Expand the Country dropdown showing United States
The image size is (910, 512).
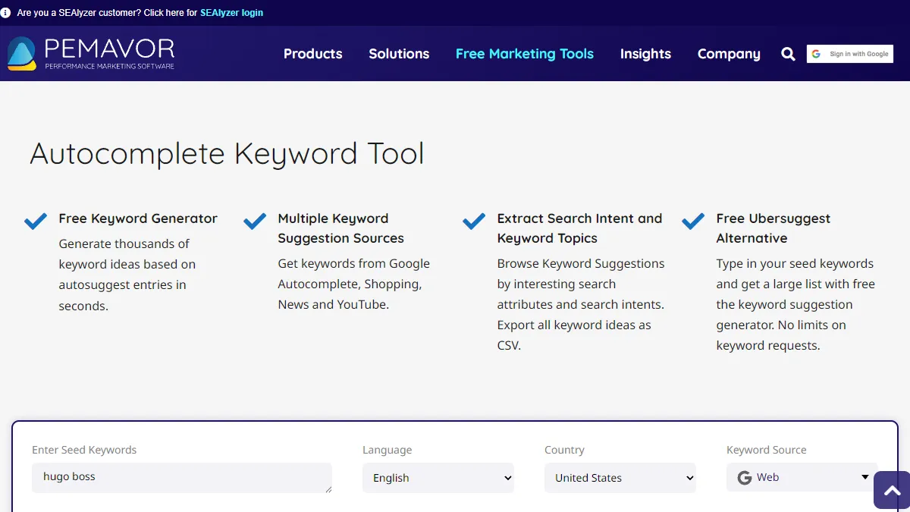(x=620, y=478)
